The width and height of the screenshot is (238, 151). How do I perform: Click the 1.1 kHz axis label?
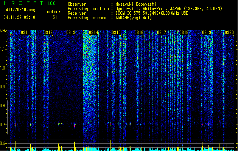point(3,49)
